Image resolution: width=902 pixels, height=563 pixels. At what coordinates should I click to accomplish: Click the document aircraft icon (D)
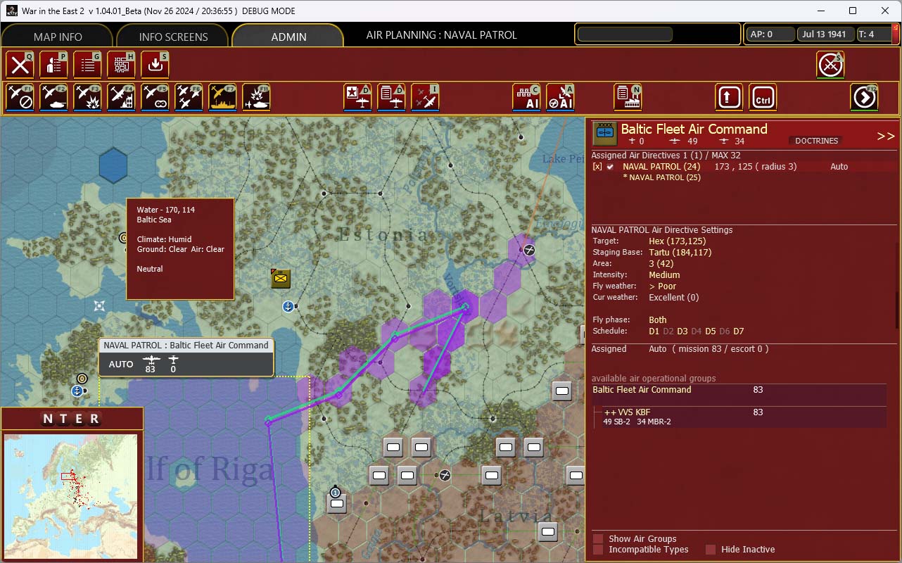(x=391, y=98)
